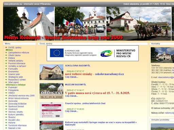Open Turistické informace link
This screenshot has height=130, width=174.
17,125
